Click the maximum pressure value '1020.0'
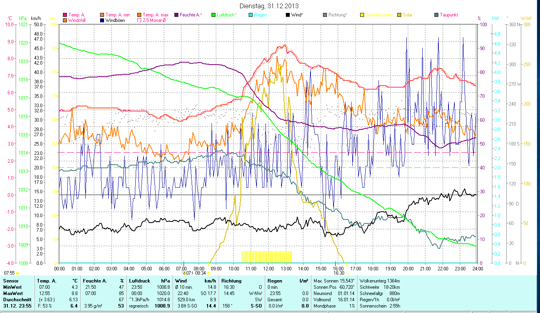Screen dimensions: 540x313 click(163, 293)
